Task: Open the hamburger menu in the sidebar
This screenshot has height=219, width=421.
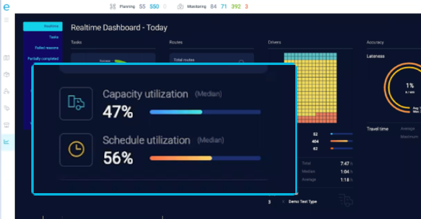Action: coord(7,20)
